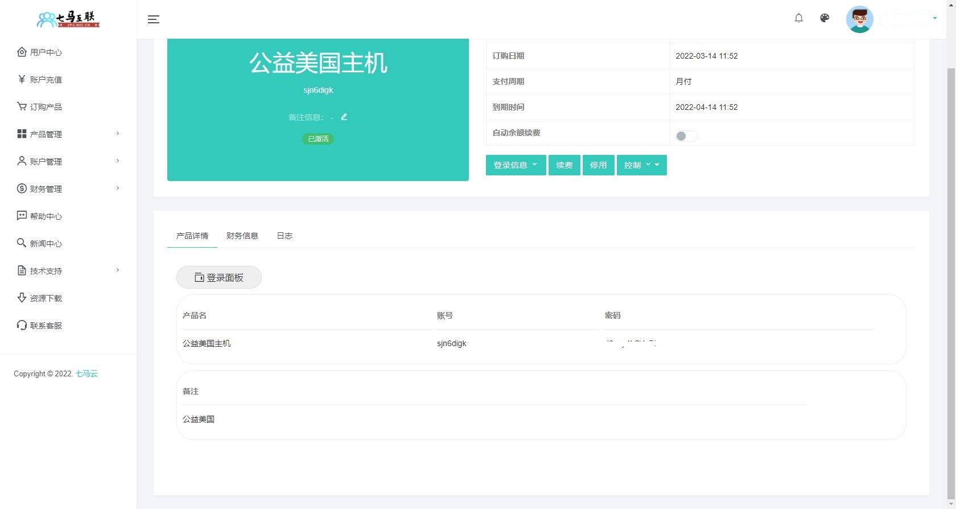
Task: Click sjn6digk under the product title
Action: point(318,90)
